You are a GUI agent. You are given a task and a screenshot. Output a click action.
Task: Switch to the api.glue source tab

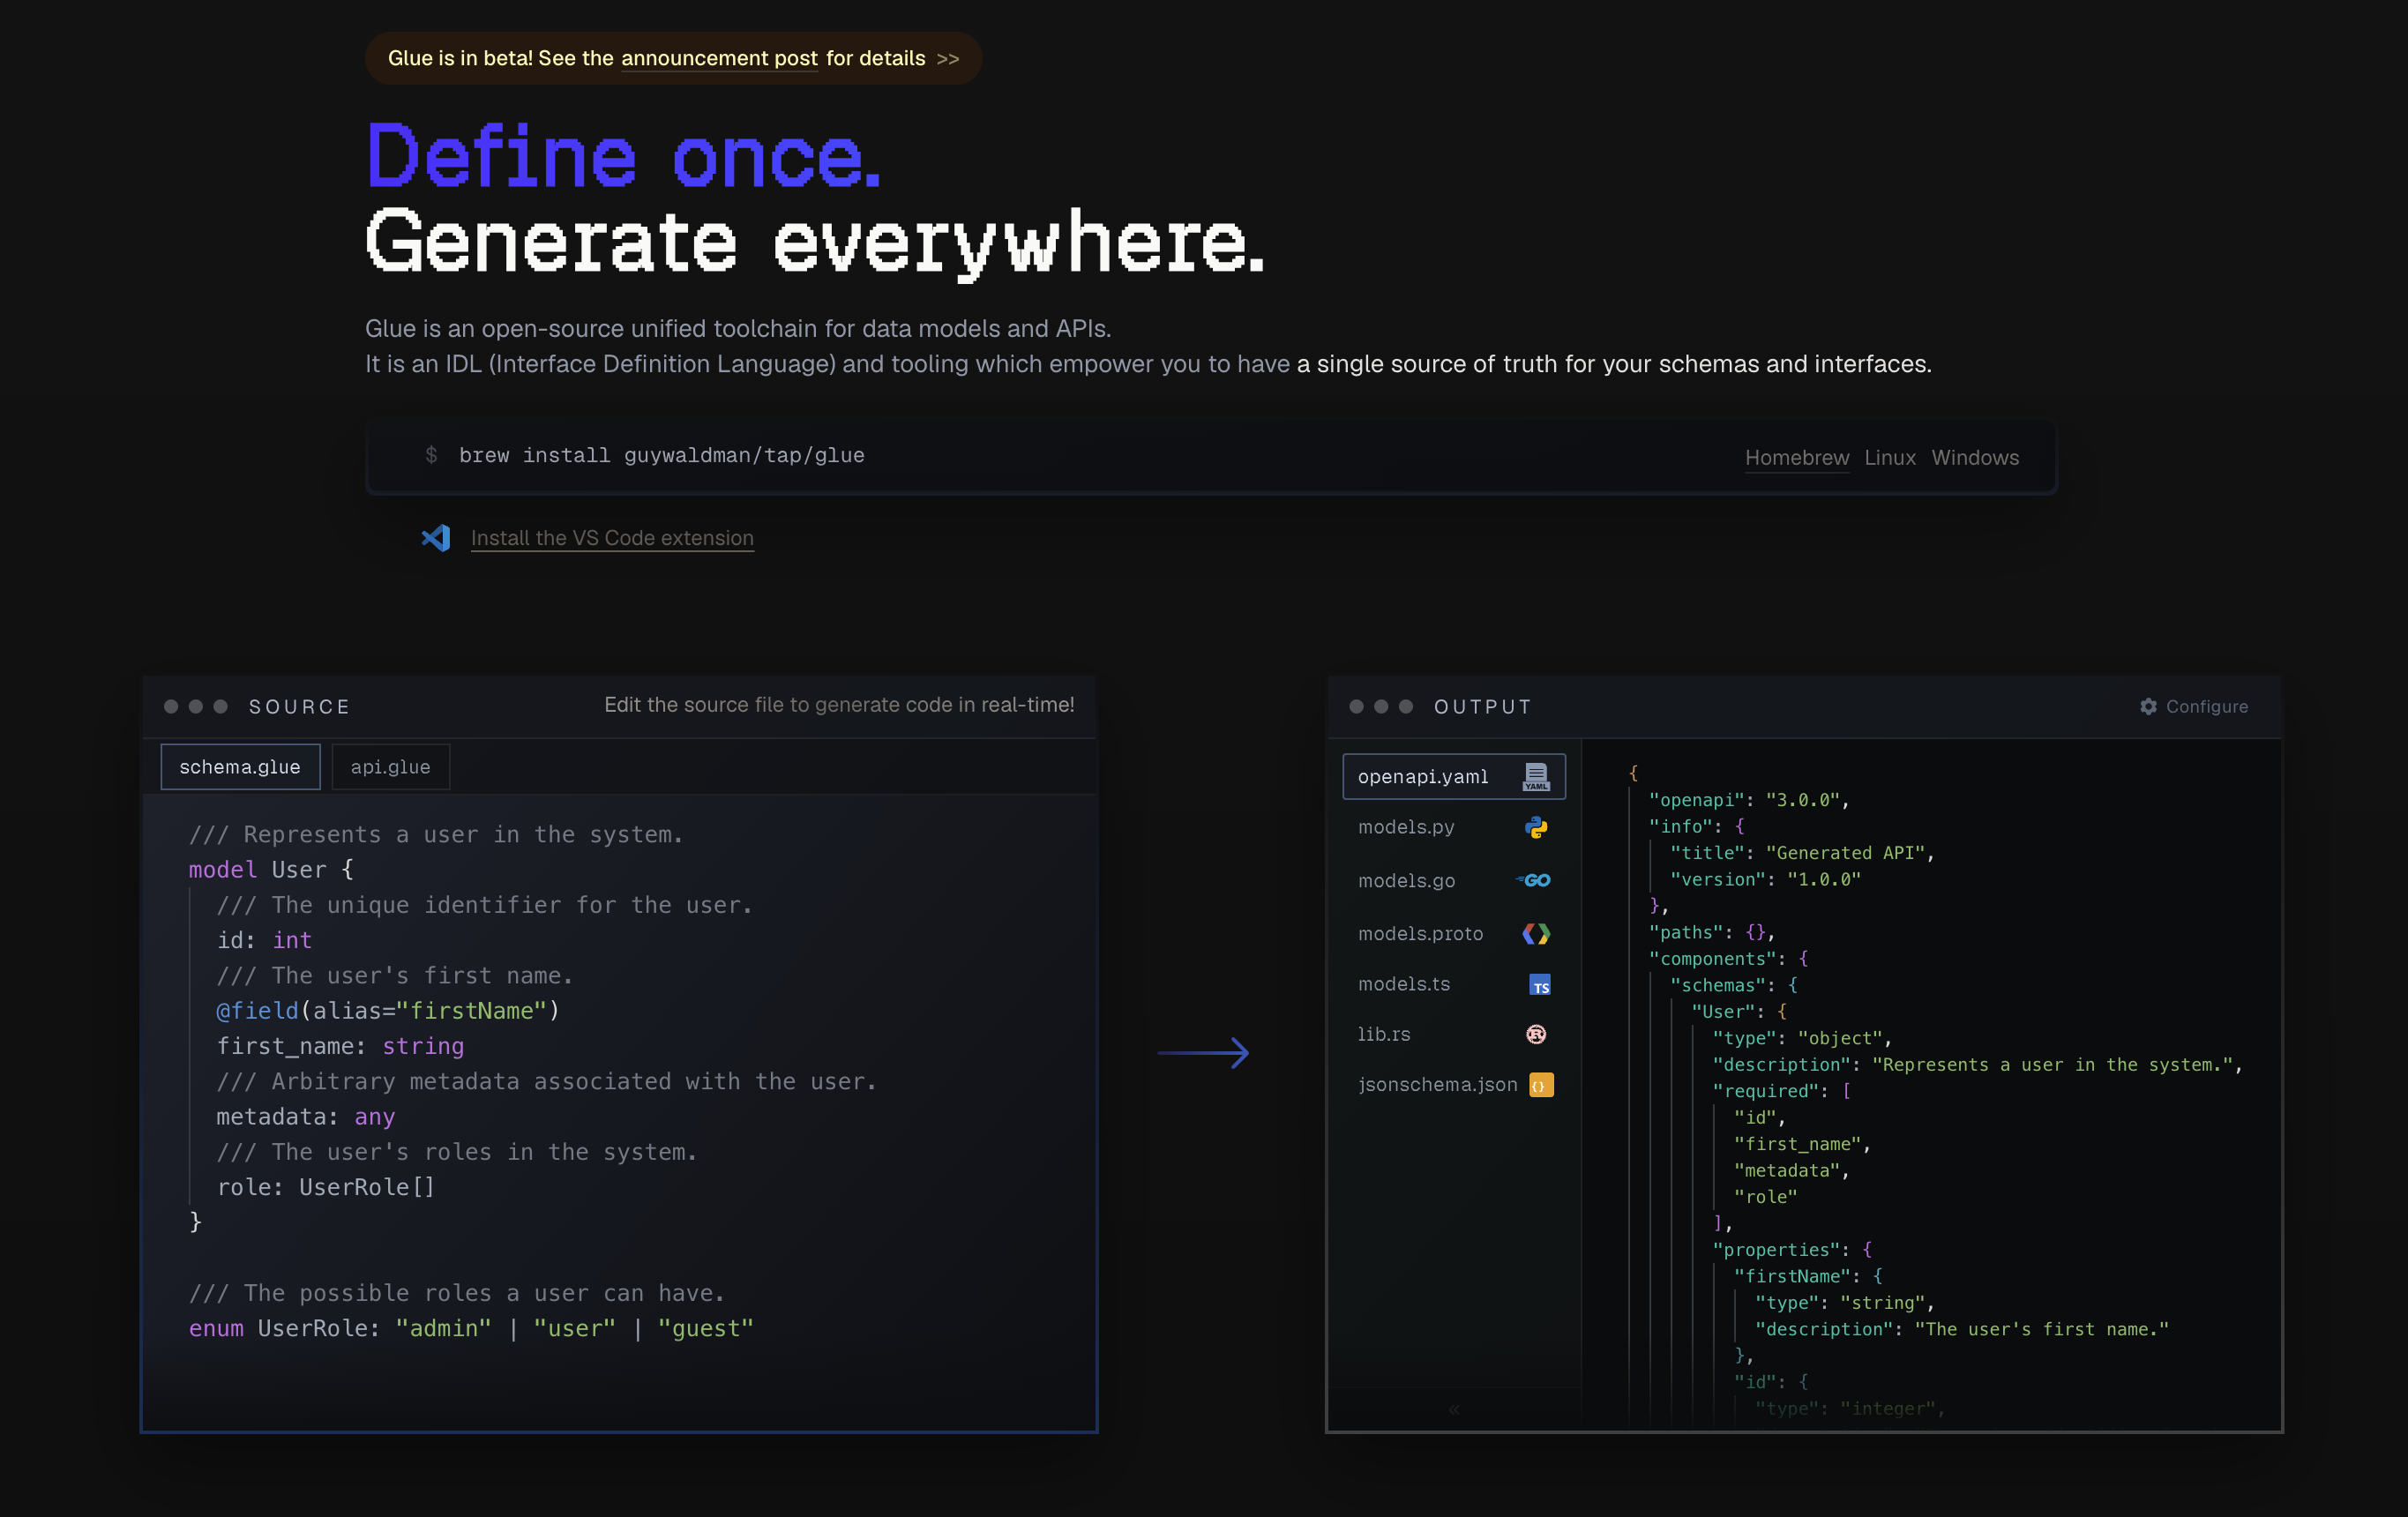pos(391,767)
